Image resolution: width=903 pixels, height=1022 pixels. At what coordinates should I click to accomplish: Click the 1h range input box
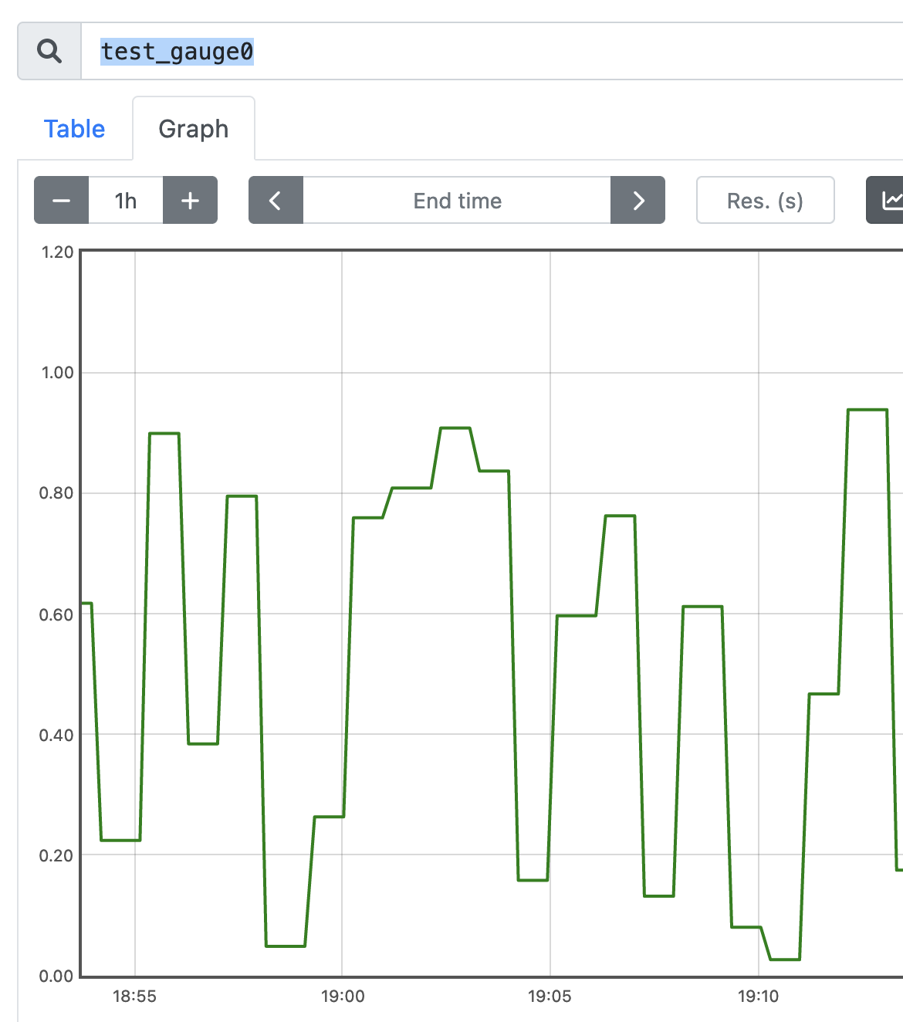pyautogui.click(x=126, y=201)
